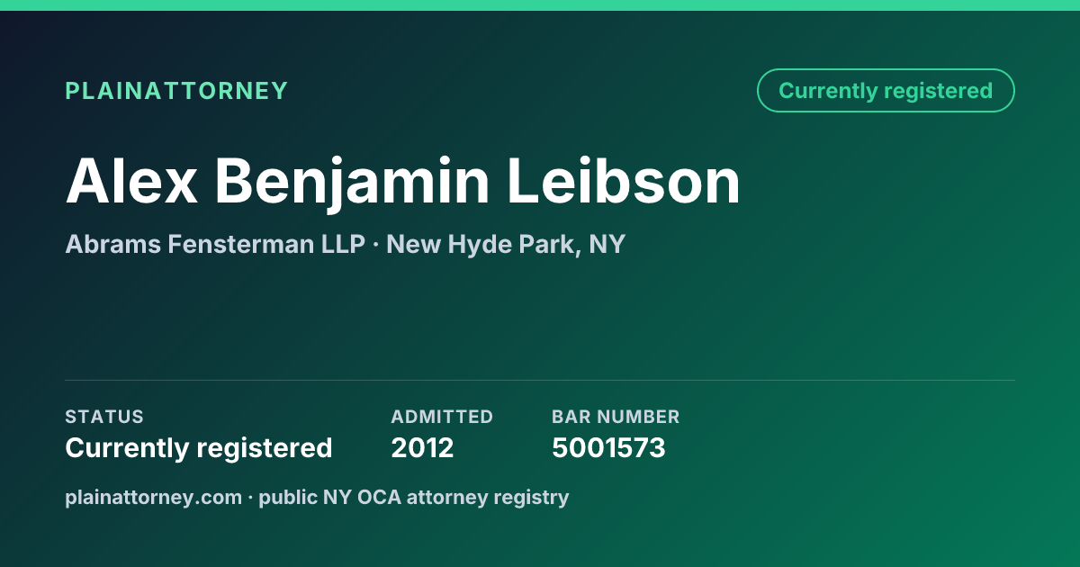Click the Currently registered pill badge
This screenshot has height=567, width=1080.
886,91
